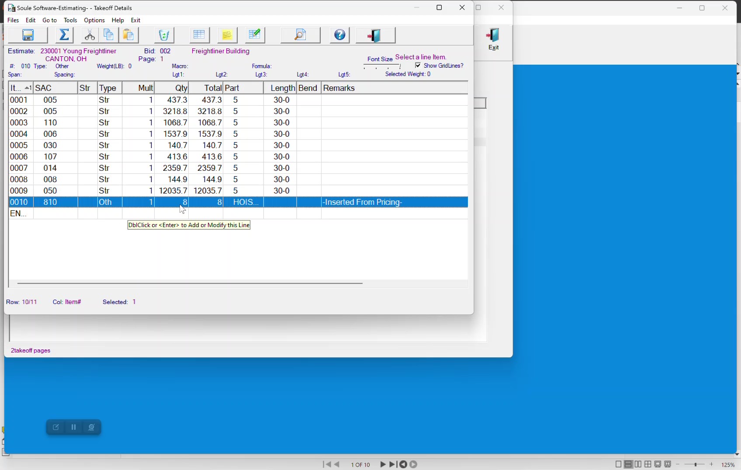This screenshot has height=470, width=741.
Task: Click the grid horizontal scrollbar
Action: (x=190, y=283)
